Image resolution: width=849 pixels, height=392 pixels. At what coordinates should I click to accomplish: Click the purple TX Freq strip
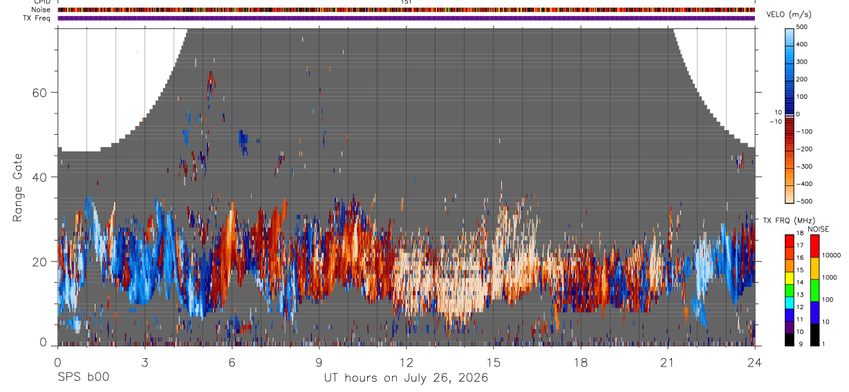click(406, 18)
